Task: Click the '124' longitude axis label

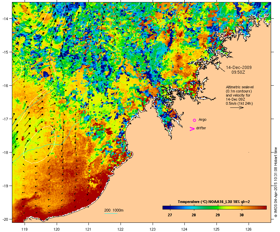Action: [x=184, y=229]
